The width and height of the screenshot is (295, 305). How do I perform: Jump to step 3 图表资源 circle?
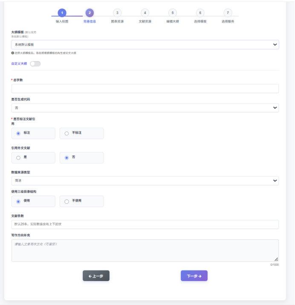click(117, 13)
